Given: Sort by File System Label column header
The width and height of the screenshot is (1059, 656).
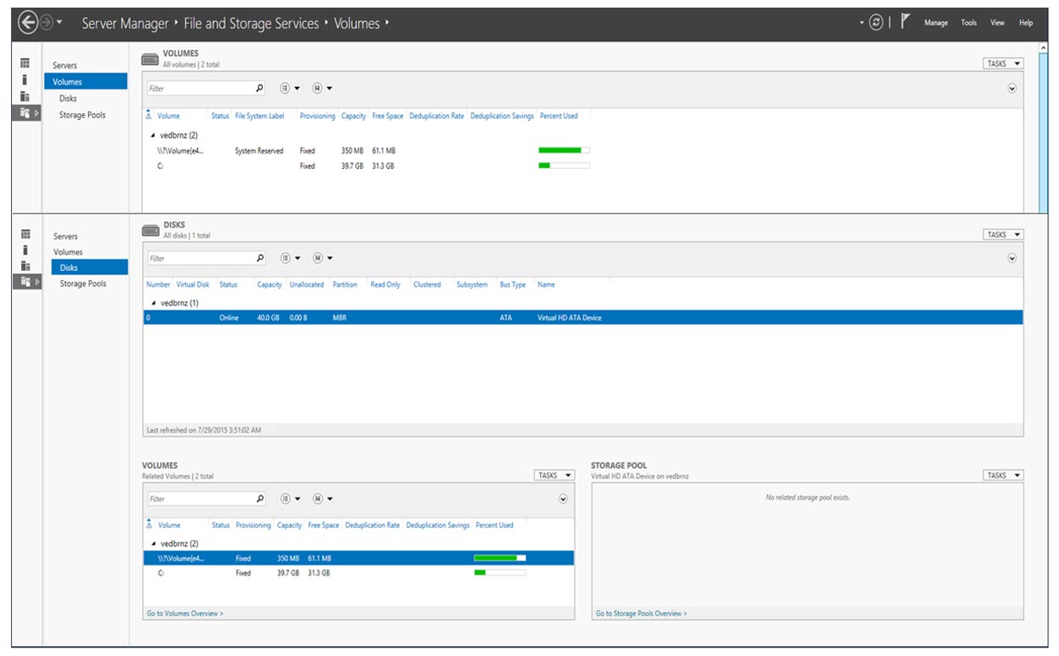Looking at the screenshot, I should pyautogui.click(x=259, y=116).
